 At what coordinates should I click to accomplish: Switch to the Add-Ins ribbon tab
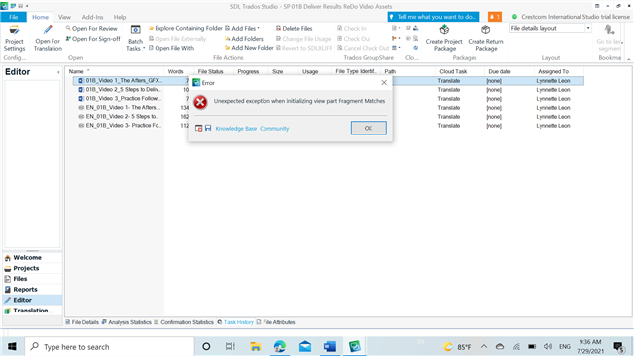[x=92, y=17]
